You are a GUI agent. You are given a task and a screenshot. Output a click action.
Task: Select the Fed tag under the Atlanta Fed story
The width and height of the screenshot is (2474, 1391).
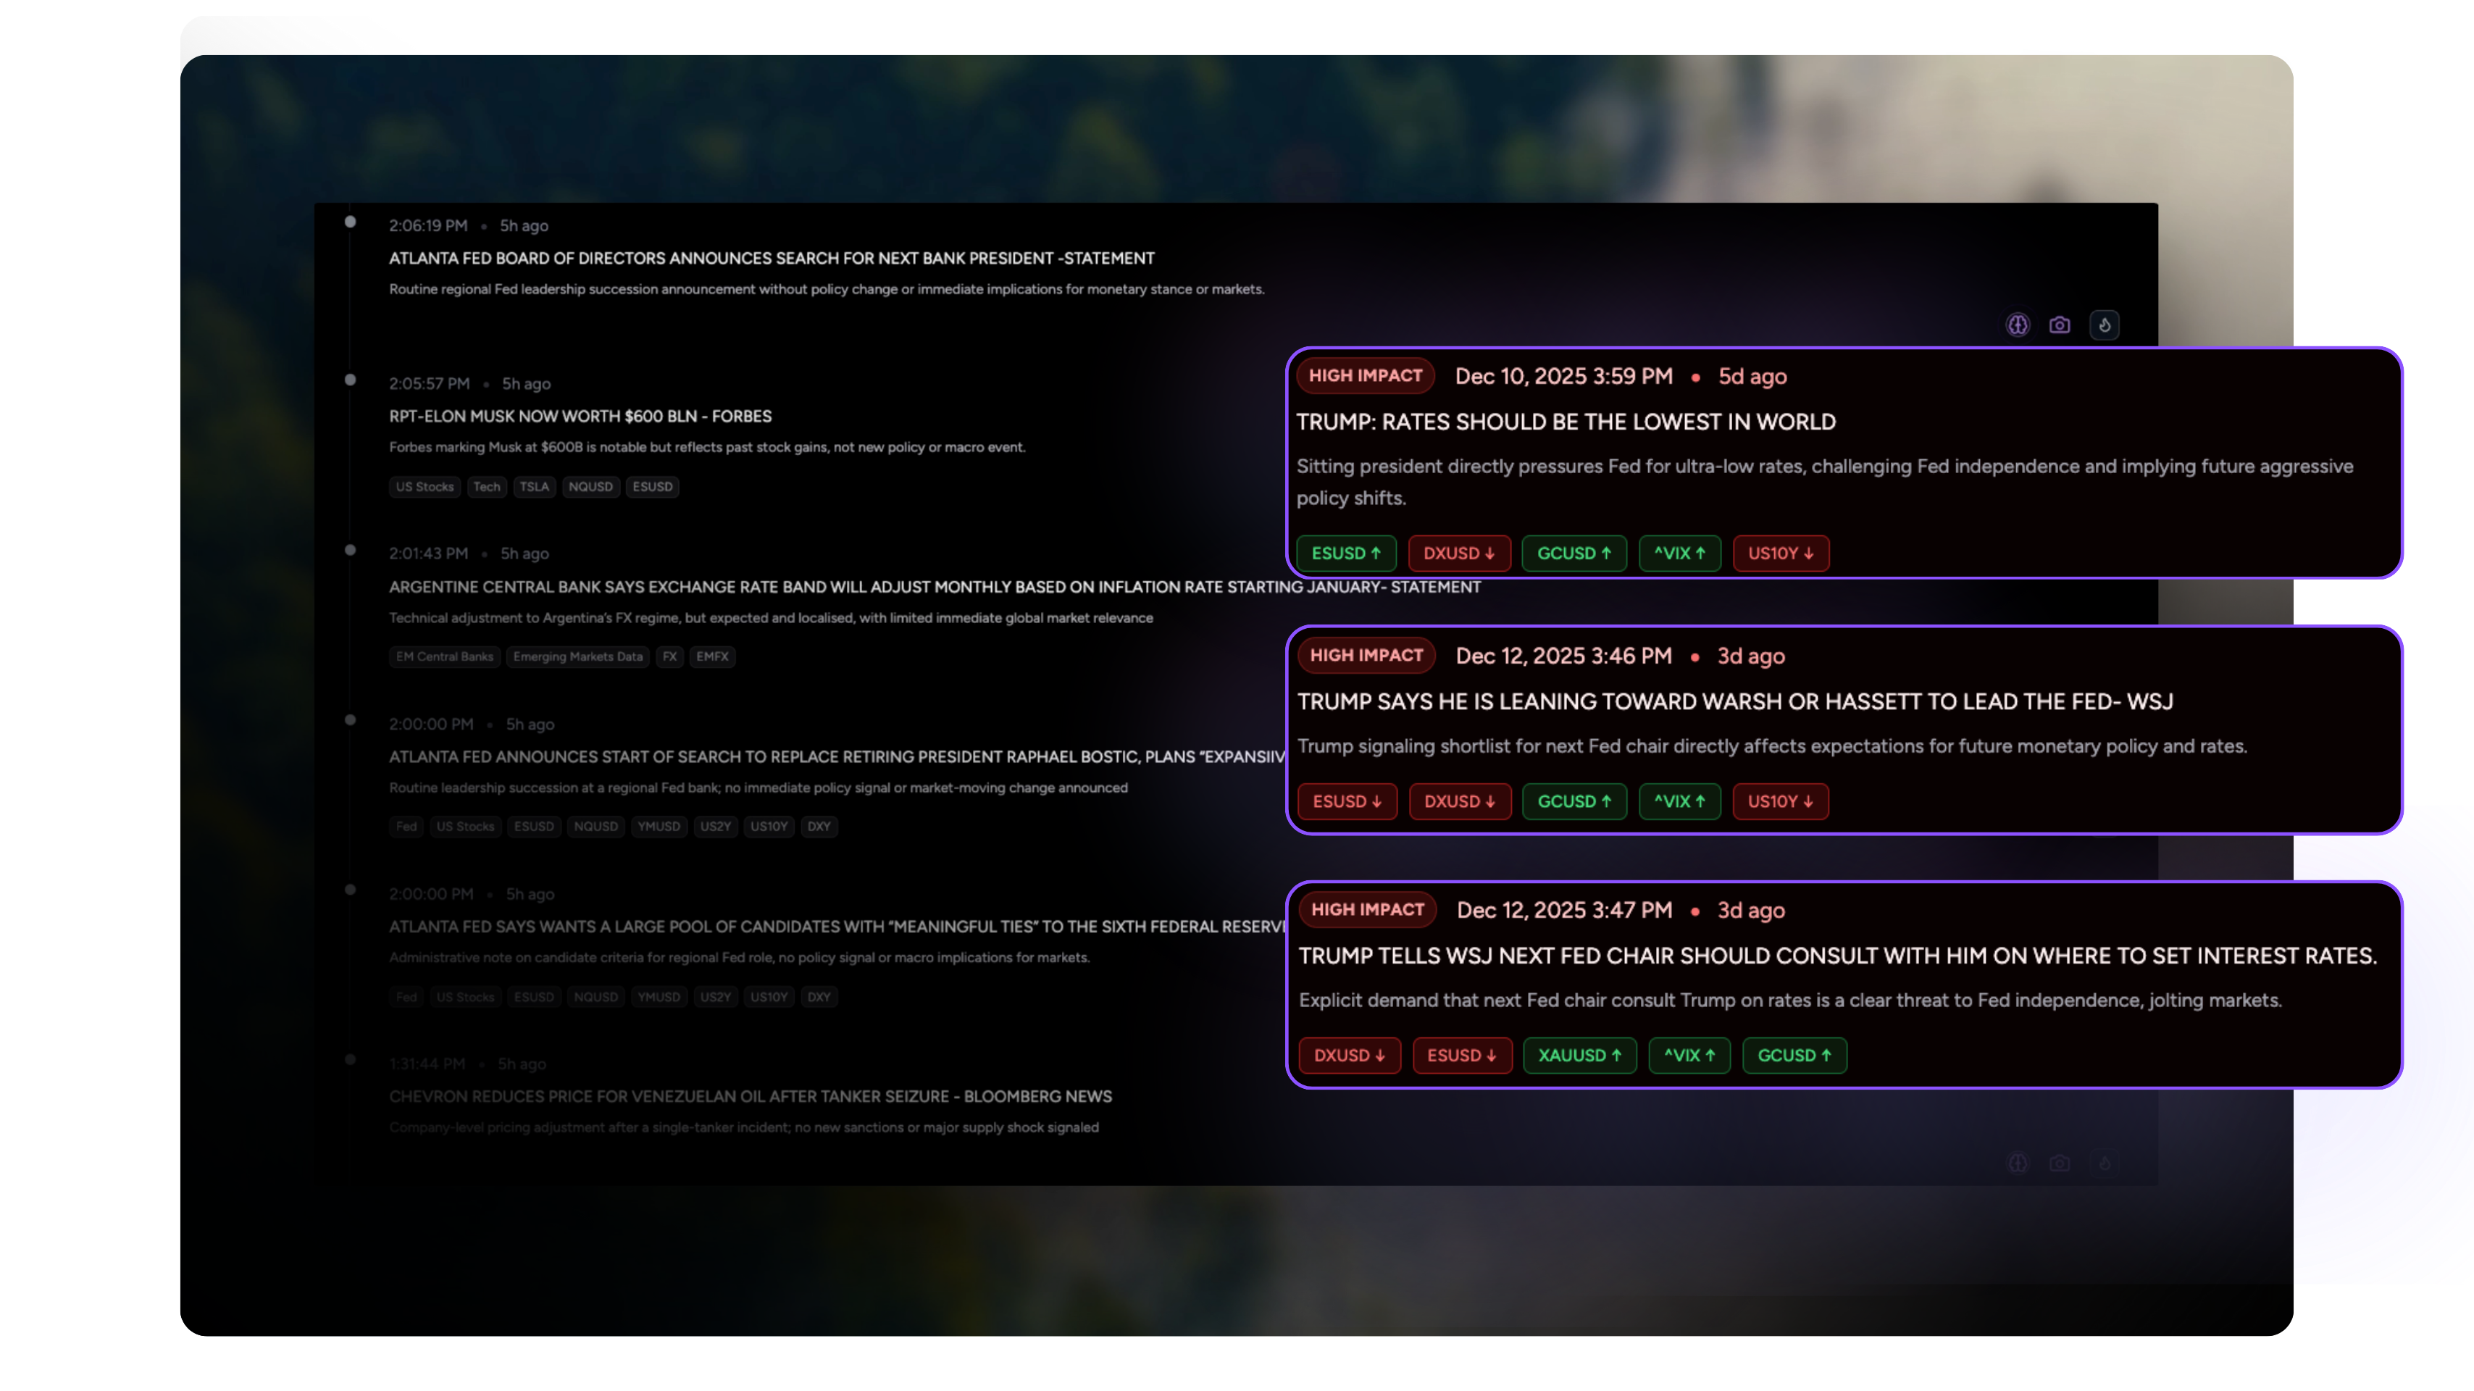coord(406,827)
